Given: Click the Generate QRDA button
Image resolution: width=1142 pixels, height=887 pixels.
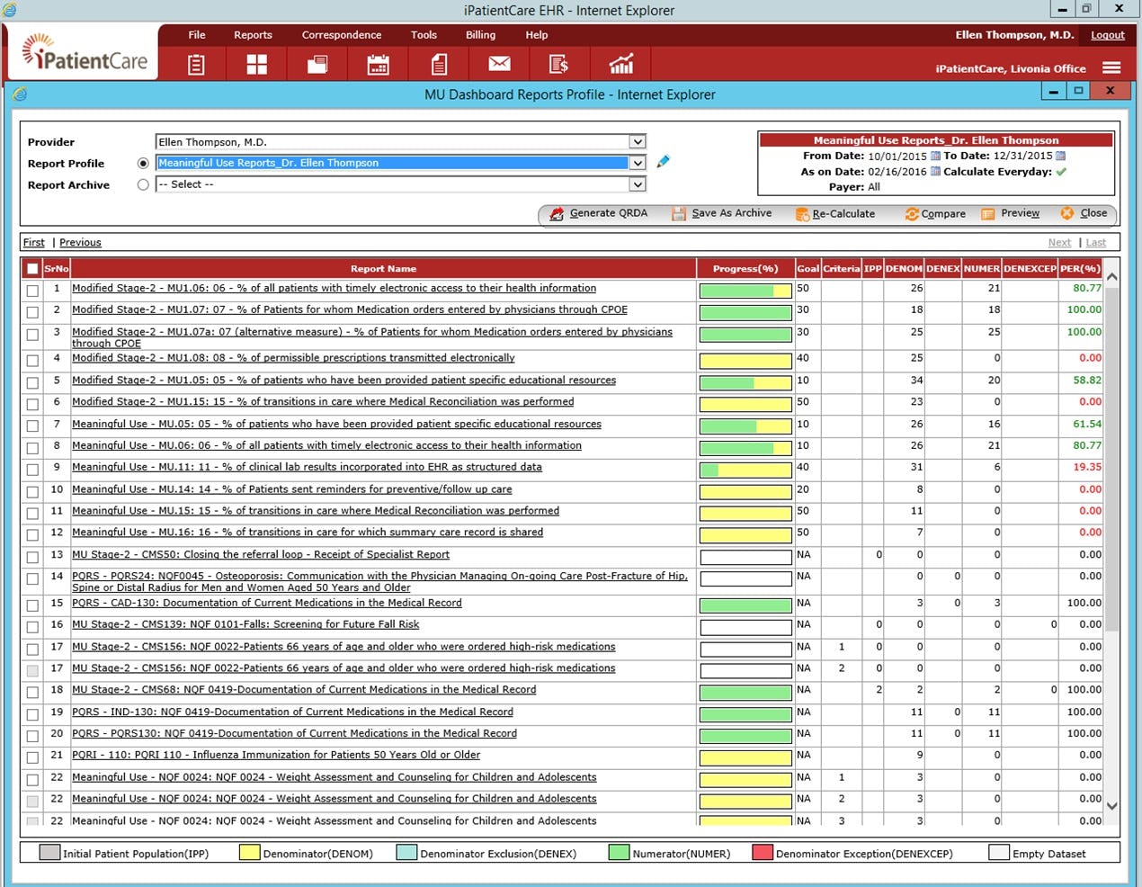Looking at the screenshot, I should 598,213.
